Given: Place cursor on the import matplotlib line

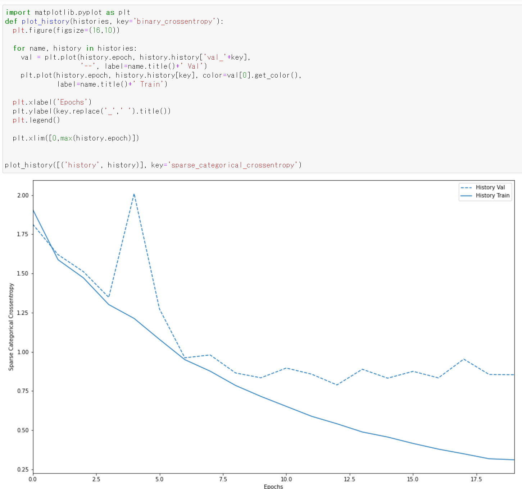Looking at the screenshot, I should (x=68, y=13).
